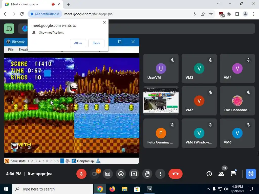Select the VM7 participant tile
Screen dimensions: 259x194
click(x=199, y=101)
